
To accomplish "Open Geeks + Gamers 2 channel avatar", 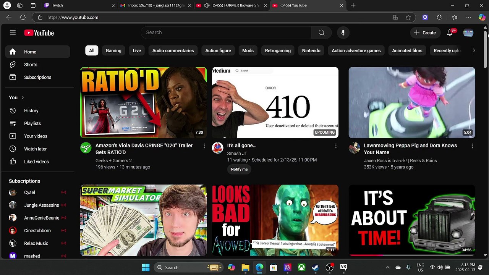I will (86, 148).
